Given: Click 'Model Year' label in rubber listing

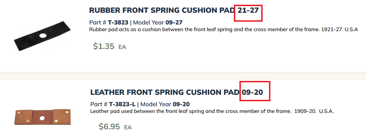Looking at the screenshot, I should (149, 23).
